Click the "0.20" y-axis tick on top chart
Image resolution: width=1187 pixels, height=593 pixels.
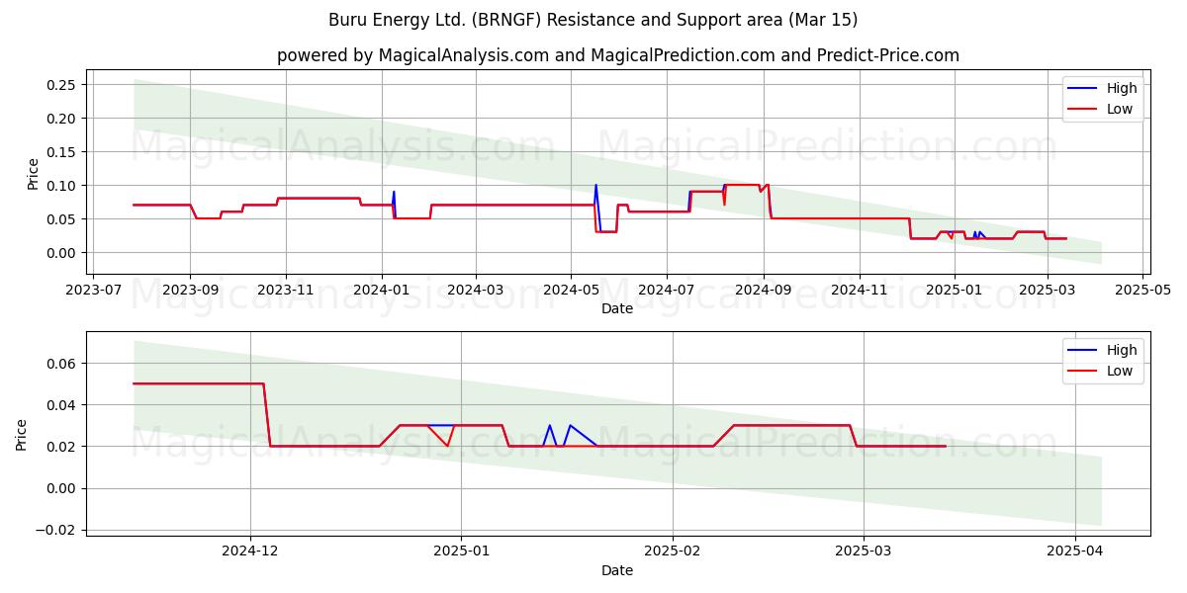pos(62,119)
